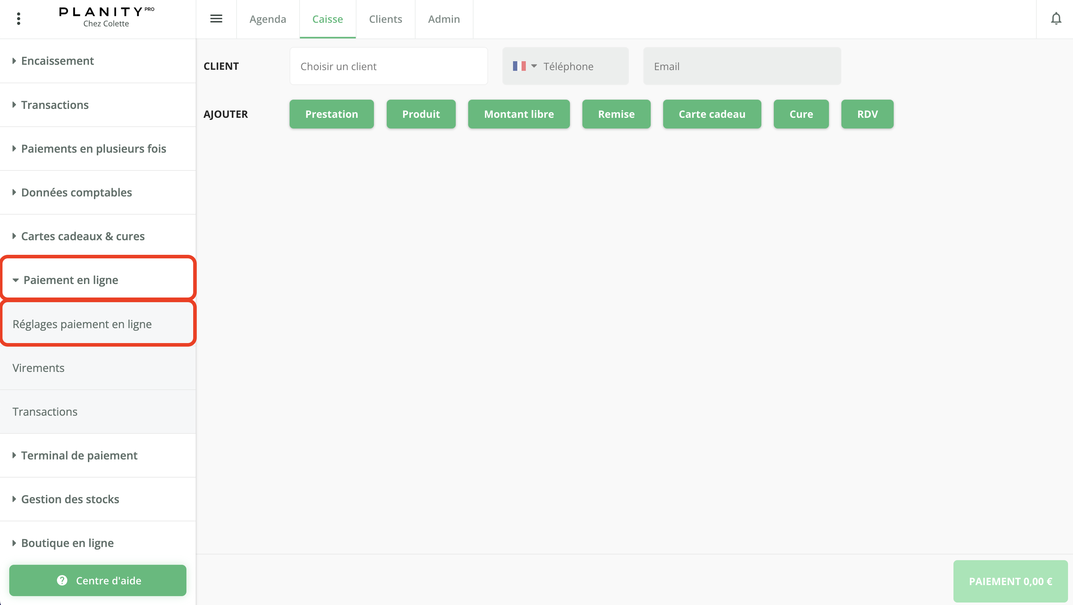Open Réglages paiement en ligne
Screen dimensions: 1073x605
point(82,324)
